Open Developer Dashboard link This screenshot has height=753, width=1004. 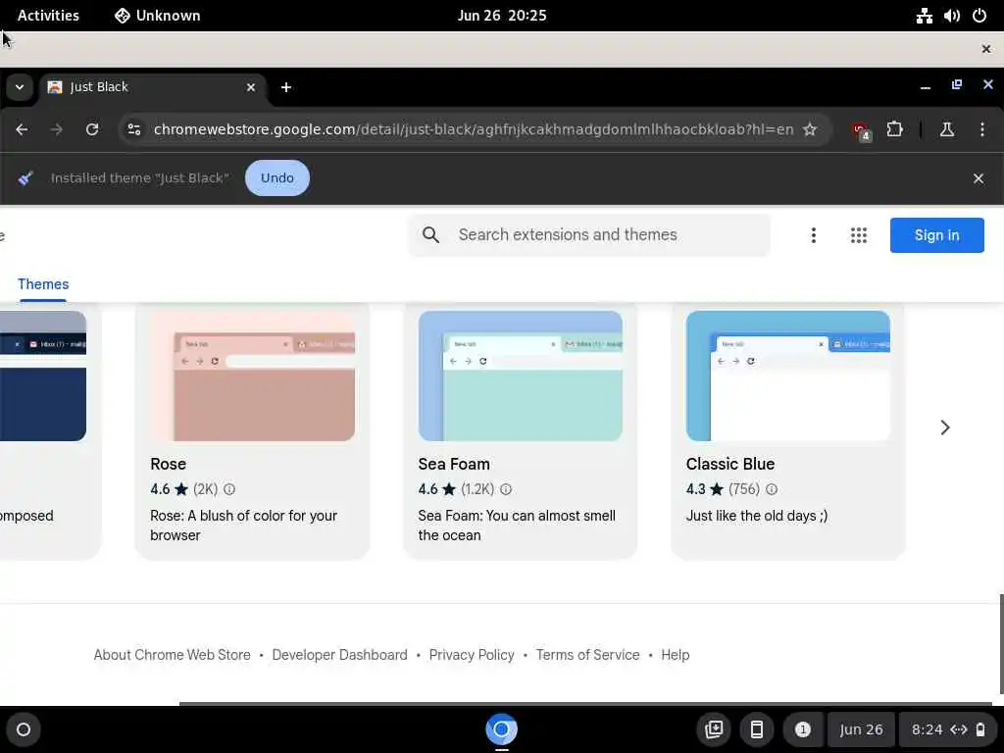click(340, 655)
